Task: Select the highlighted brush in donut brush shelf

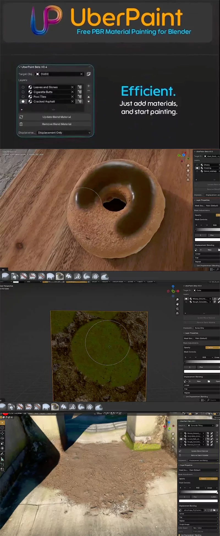Action: [x=60, y=276]
